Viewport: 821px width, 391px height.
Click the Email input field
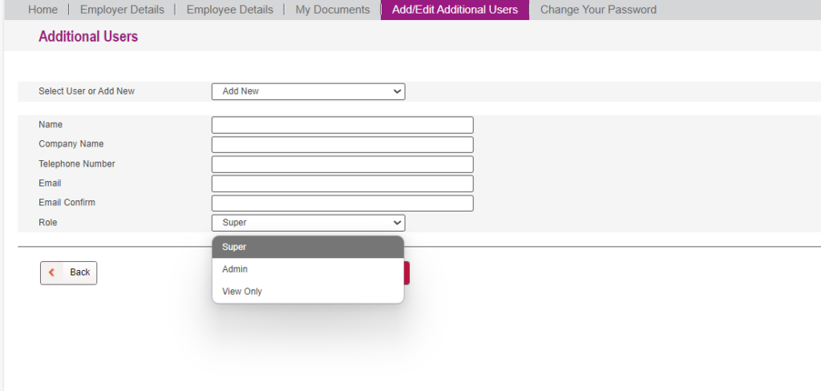pos(342,183)
